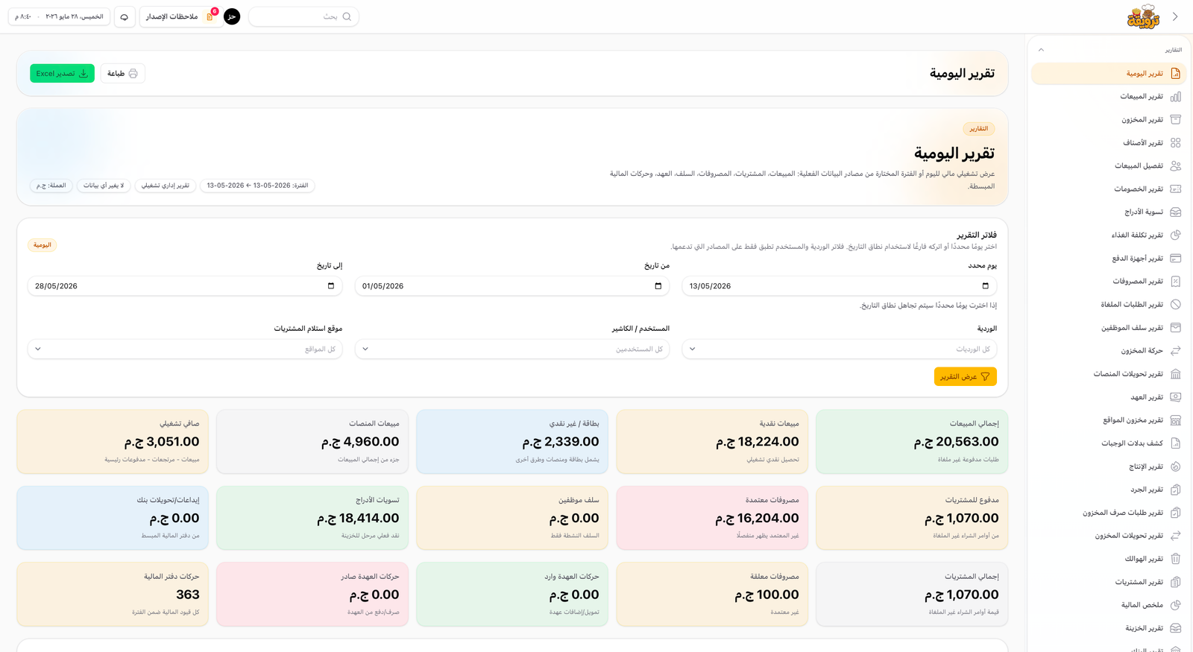The width and height of the screenshot is (1193, 652).
Task: Click the مبيعات المنصات card 4,960.00
Action: coord(312,441)
